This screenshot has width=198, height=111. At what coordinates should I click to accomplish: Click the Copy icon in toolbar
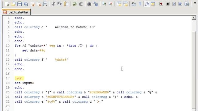tap(59, 4)
